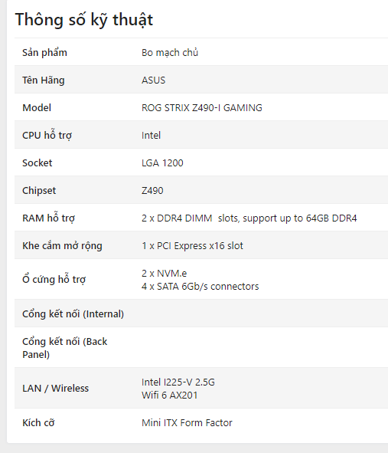The width and height of the screenshot is (388, 453).
Task: Click the 'Intel' CPU value
Action: tap(152, 135)
